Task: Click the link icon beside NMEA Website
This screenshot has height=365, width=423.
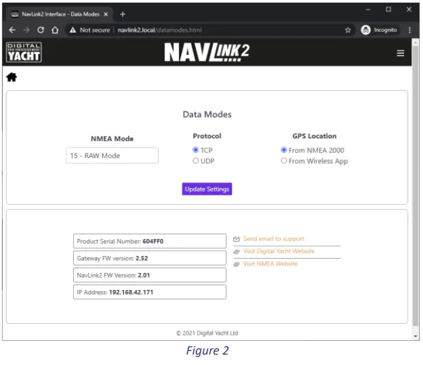Action: (236, 264)
